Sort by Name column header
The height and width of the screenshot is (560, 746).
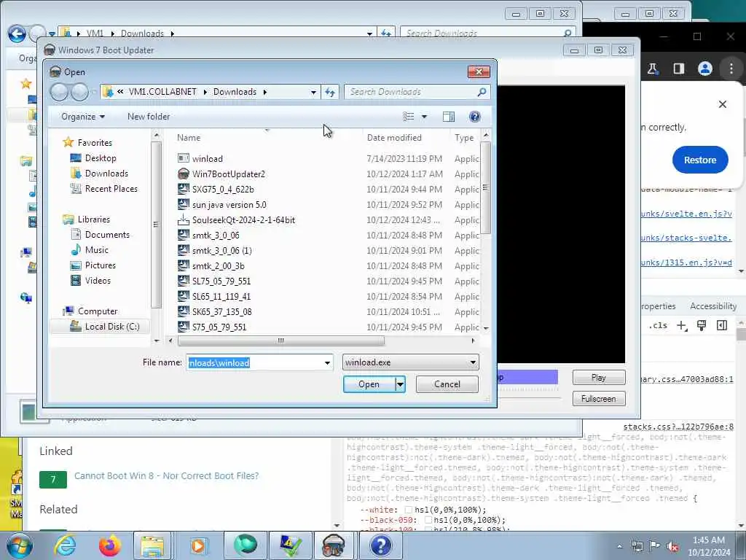(189, 138)
